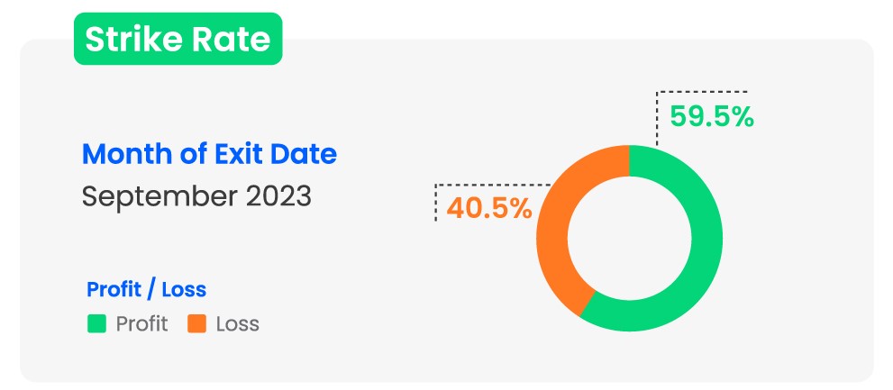Select the Month of Exit Date label
The width and height of the screenshot is (893, 390).
point(209,154)
